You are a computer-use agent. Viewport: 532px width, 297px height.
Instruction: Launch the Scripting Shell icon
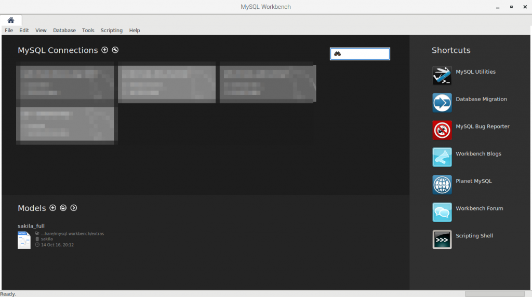click(442, 239)
